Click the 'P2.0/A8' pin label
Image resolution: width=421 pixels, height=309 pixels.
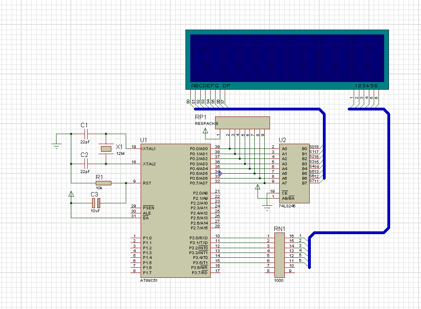201,193
